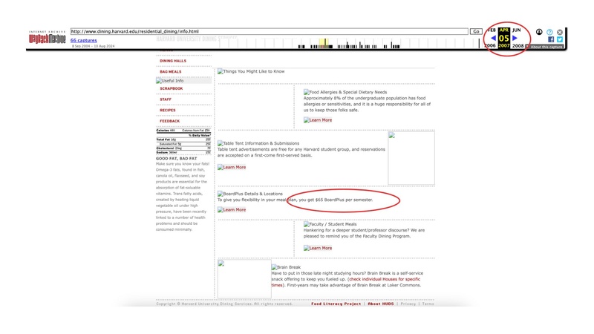Select Useful Info menu item
Image resolution: width=594 pixels, height=334 pixels.
coord(183,81)
